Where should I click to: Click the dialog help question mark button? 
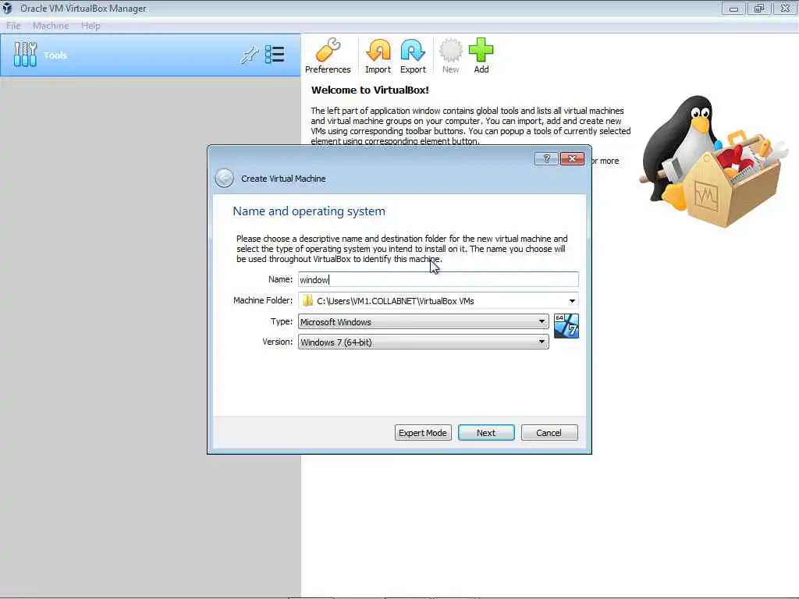pos(546,159)
